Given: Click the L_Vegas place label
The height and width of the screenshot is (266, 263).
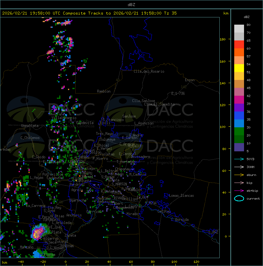Looking at the screenshot, I should pos(37,178).
